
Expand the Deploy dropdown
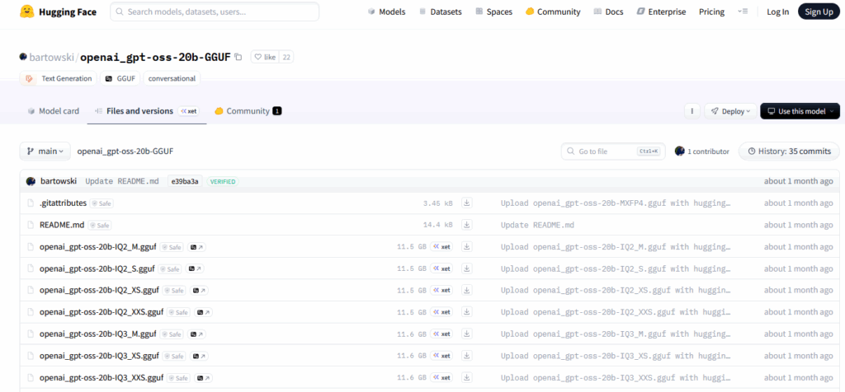point(730,111)
